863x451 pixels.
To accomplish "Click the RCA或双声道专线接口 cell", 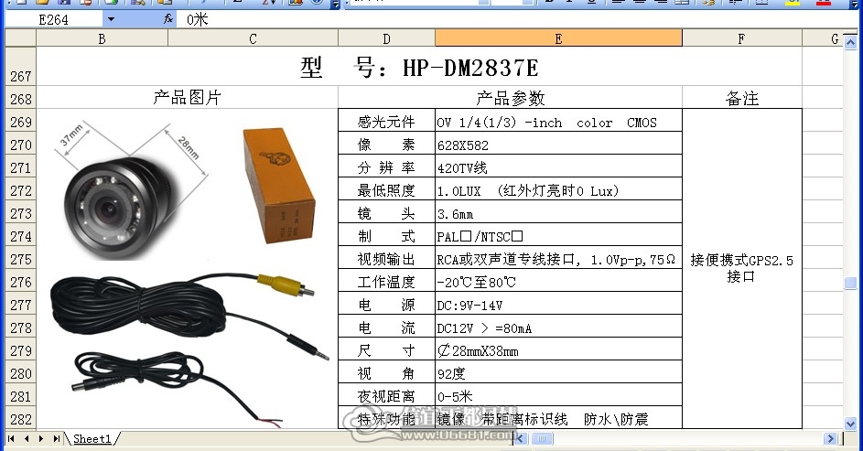I will (558, 258).
